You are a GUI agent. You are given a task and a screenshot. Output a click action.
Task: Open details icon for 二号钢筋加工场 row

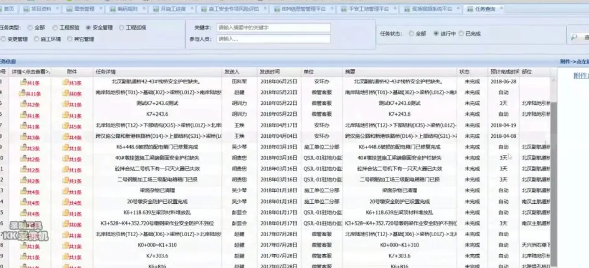coord(23,180)
